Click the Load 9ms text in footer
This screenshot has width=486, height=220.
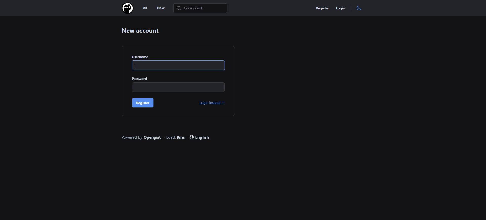[175, 137]
